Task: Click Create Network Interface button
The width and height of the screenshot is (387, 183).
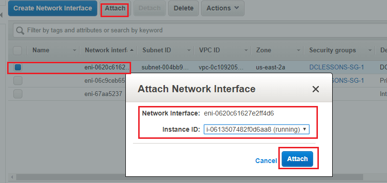Action: [52, 9]
